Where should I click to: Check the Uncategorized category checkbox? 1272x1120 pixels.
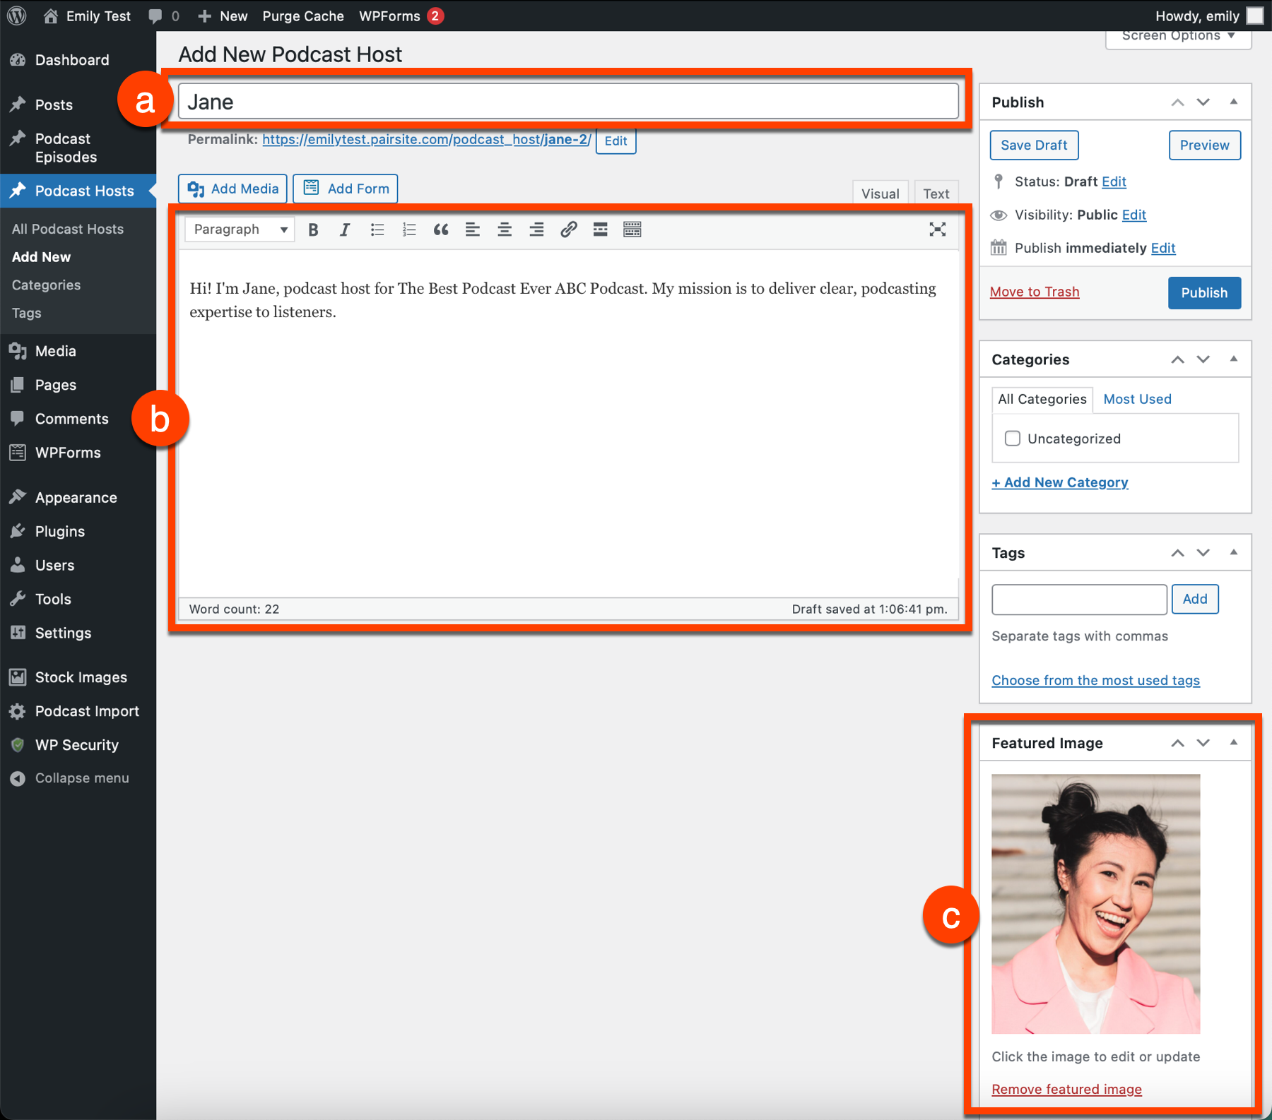[x=1013, y=439]
